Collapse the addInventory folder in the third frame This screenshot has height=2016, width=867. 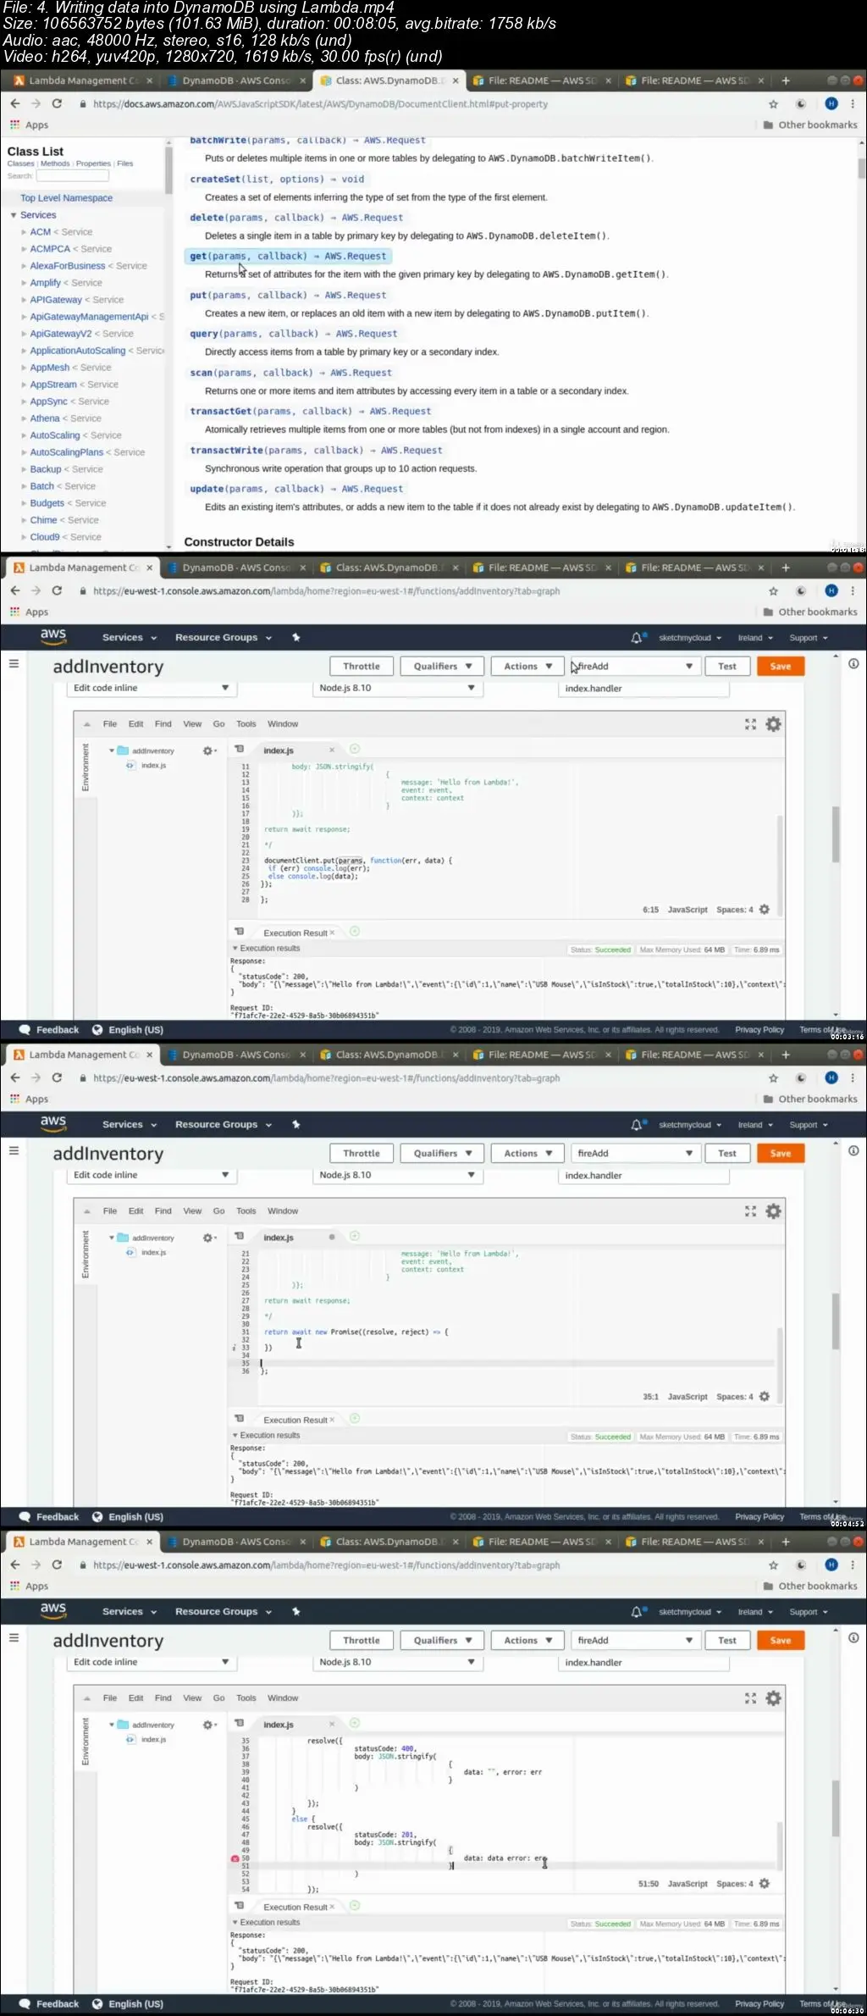click(x=112, y=1238)
